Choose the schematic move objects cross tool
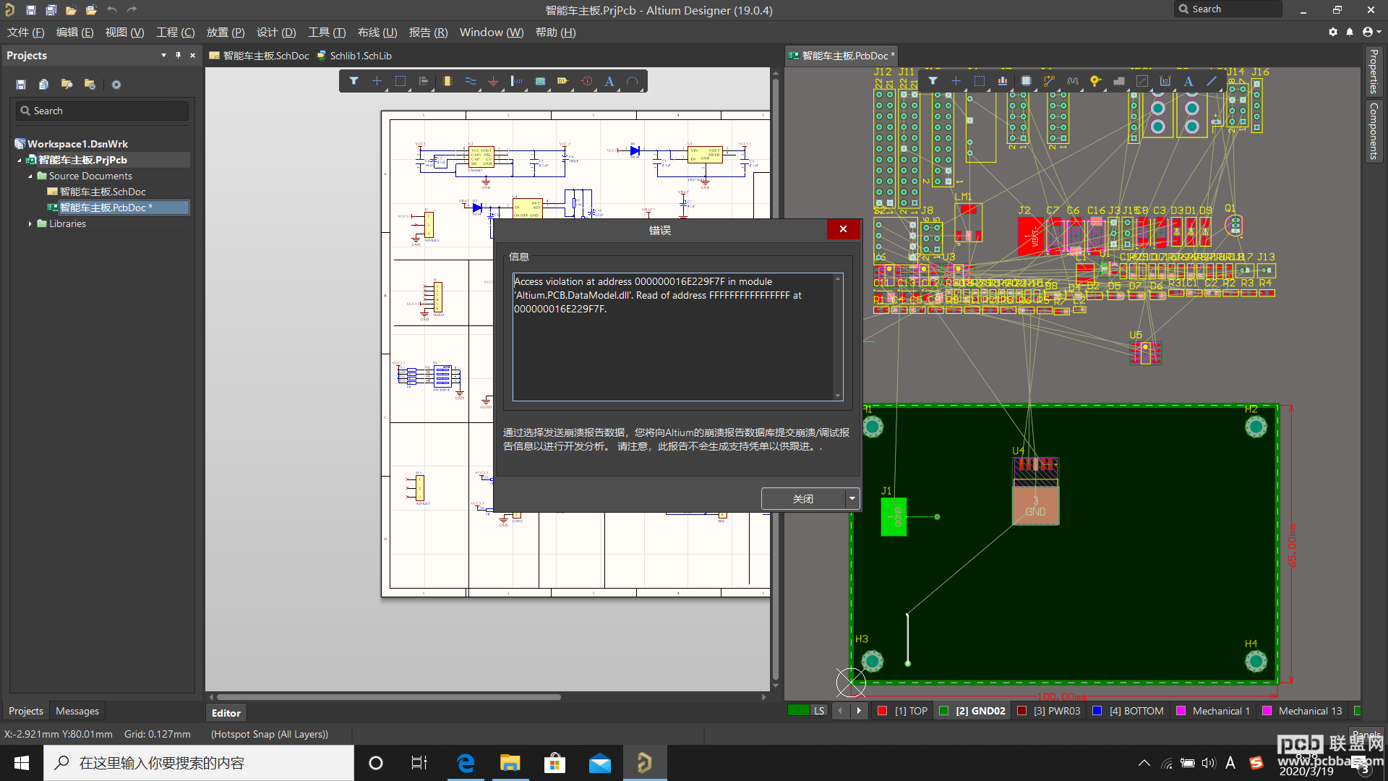 [377, 81]
